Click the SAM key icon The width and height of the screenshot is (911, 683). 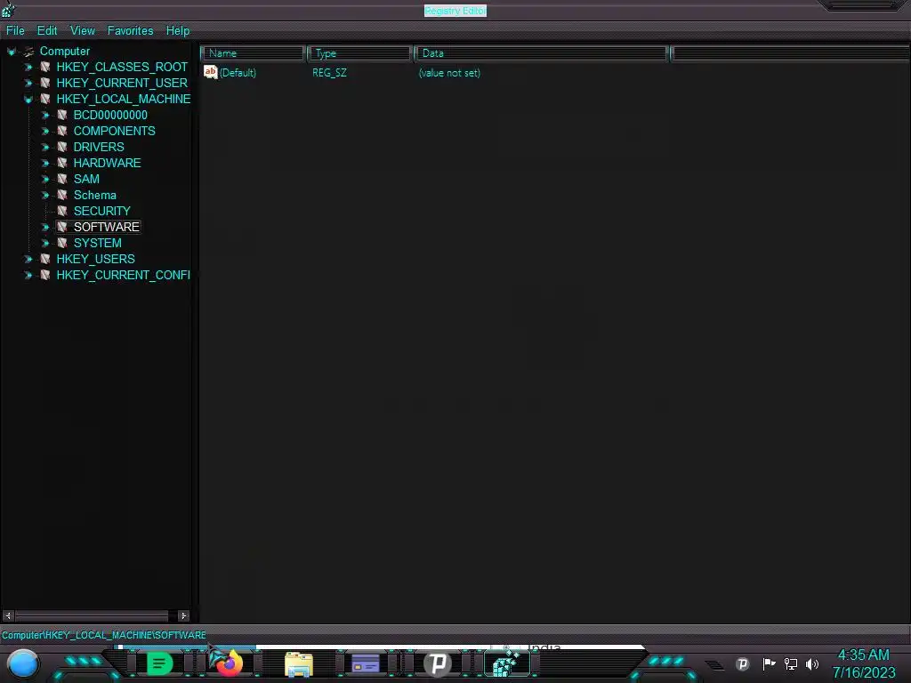pos(62,179)
